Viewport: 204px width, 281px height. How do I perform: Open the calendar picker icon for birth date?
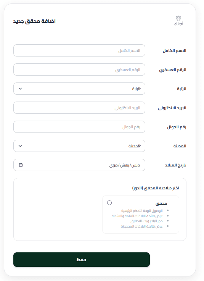[x=21, y=165]
